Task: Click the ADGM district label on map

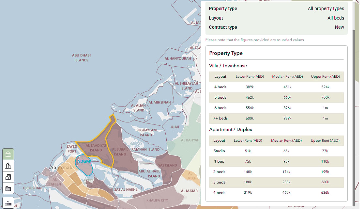Action: tap(83, 161)
